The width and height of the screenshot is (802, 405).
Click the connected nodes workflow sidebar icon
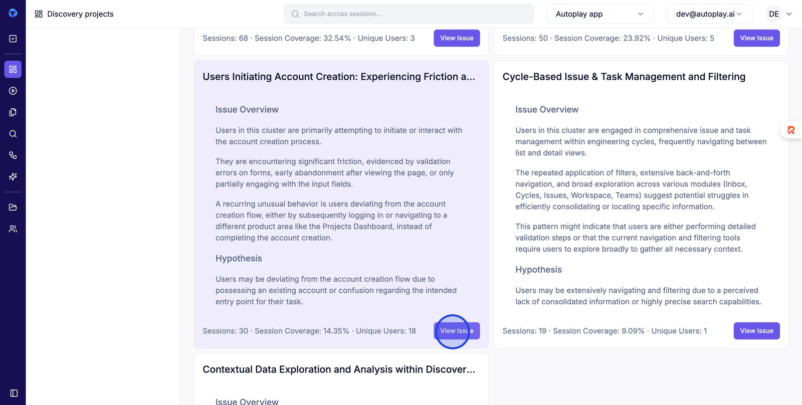pos(13,155)
